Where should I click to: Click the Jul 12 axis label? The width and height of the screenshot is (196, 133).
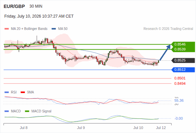[161, 128]
